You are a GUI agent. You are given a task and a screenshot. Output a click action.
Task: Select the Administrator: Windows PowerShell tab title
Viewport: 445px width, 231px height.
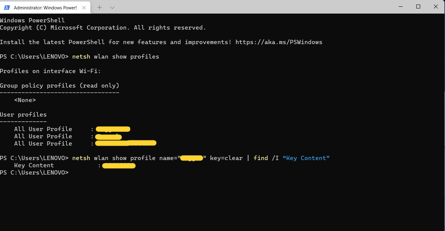pyautogui.click(x=45, y=8)
